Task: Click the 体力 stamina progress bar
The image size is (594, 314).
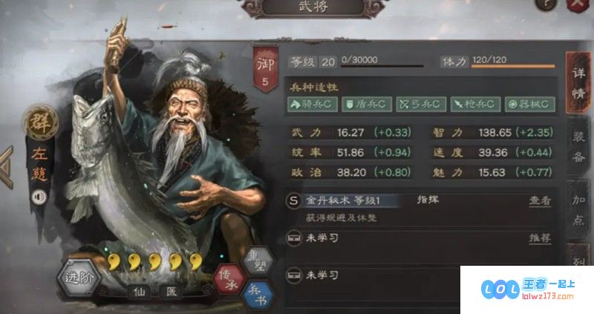Action: tap(513, 66)
